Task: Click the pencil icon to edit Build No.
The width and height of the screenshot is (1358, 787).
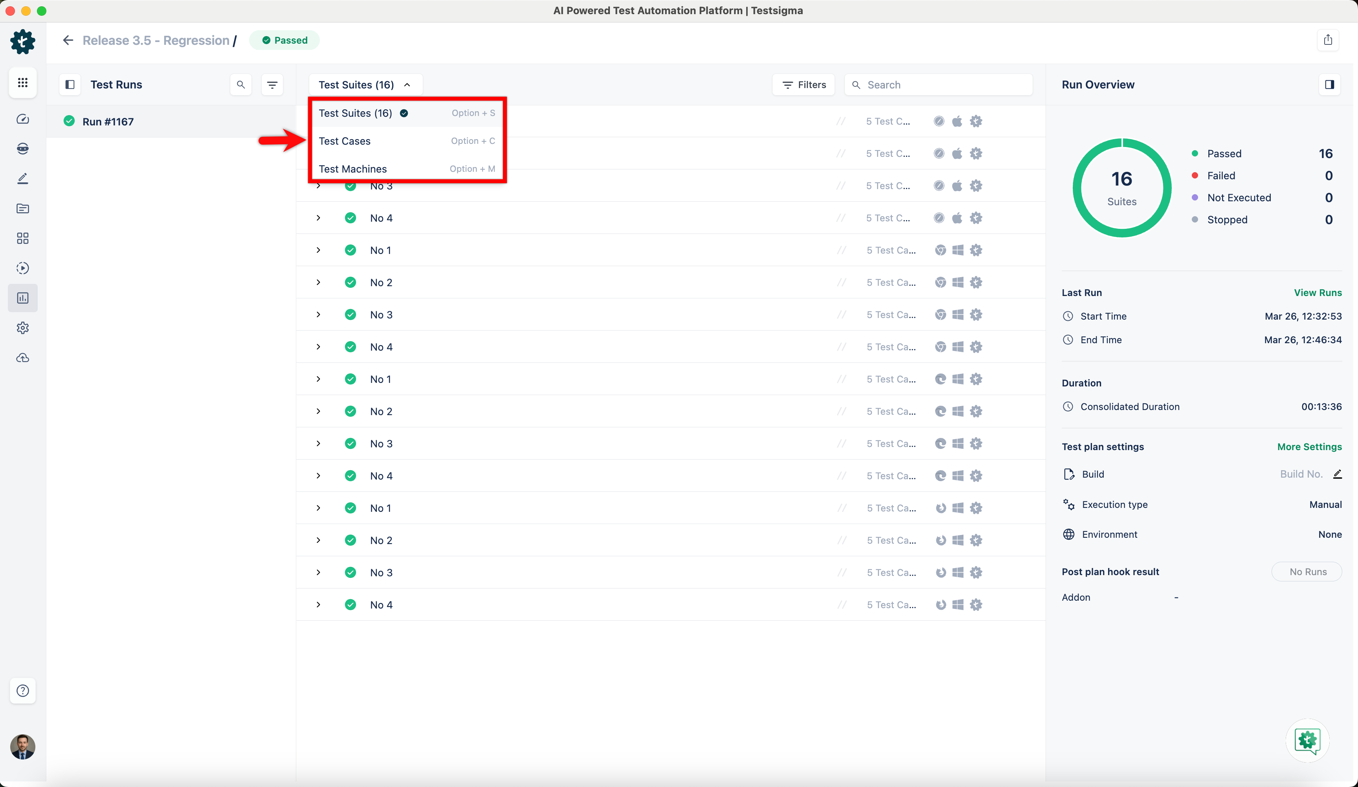Action: (1337, 474)
